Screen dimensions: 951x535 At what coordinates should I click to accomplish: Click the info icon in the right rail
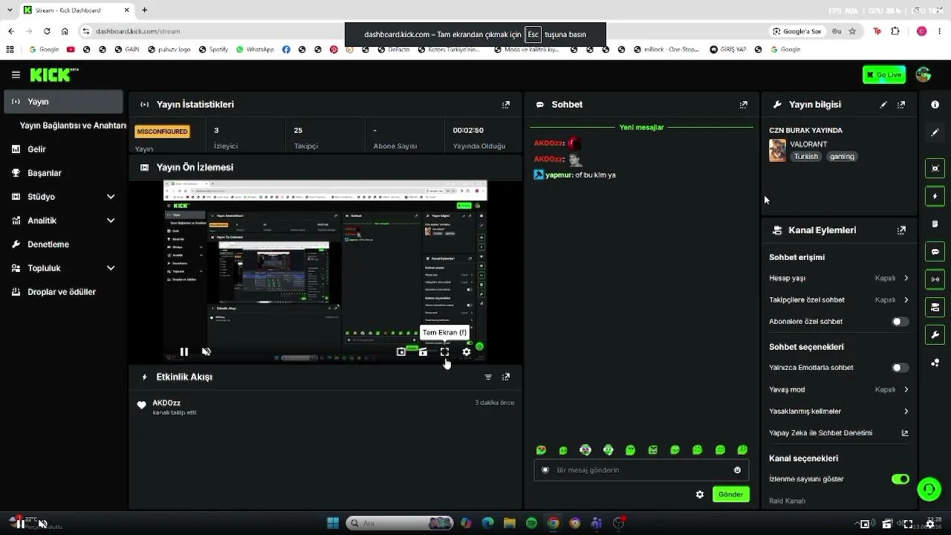(x=935, y=105)
